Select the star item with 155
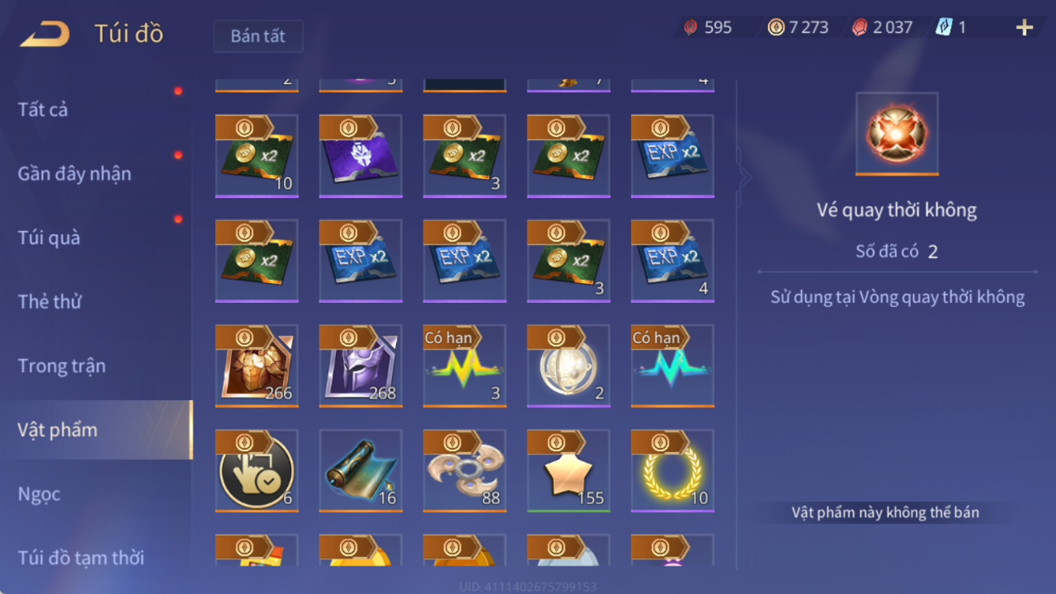The width and height of the screenshot is (1056, 594). (569, 471)
